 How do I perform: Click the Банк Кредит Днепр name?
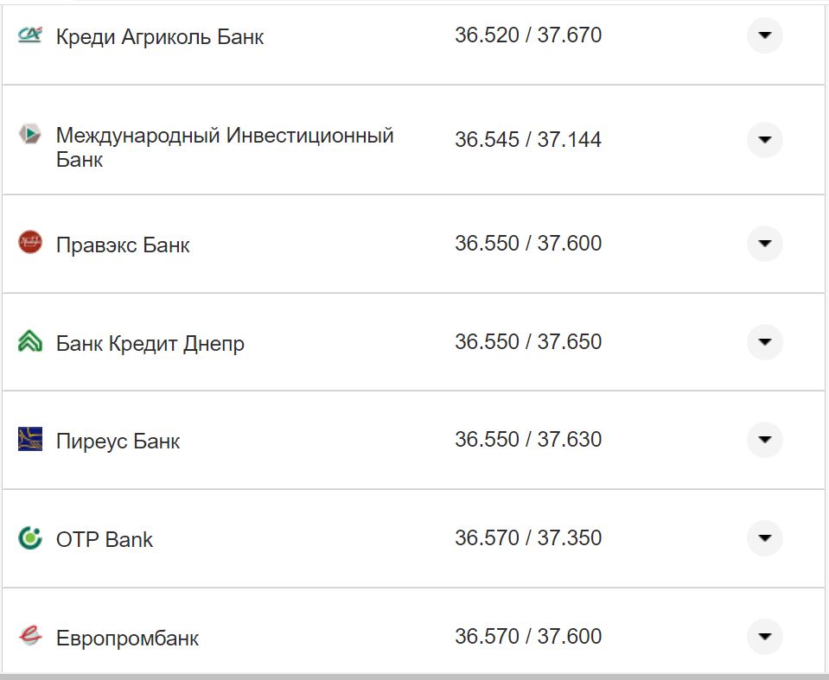pyautogui.click(x=150, y=341)
